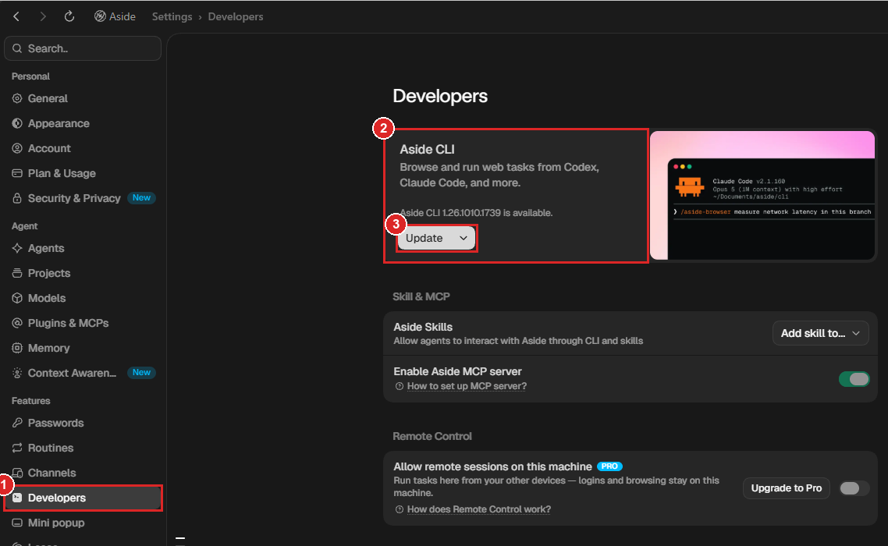Viewport: 888px width, 546px height.
Task: Go back with the back arrow
Action: pos(16,16)
